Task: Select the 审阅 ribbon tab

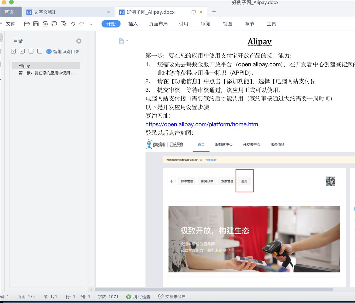Action: (x=205, y=24)
